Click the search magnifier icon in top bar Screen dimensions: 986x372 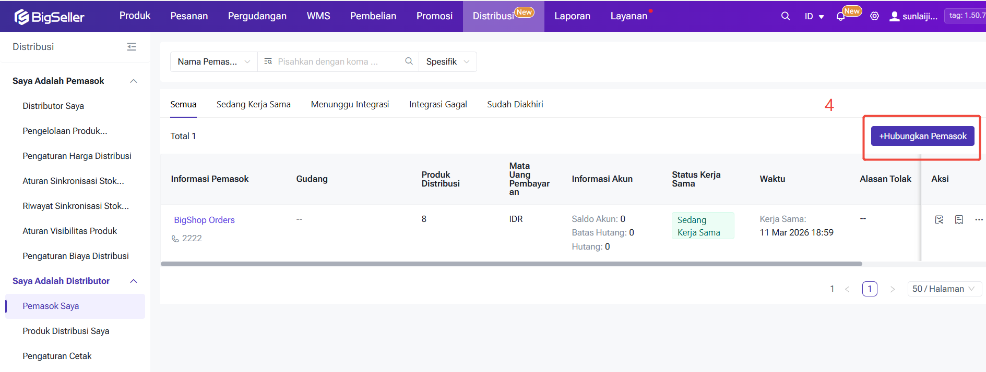tap(785, 16)
